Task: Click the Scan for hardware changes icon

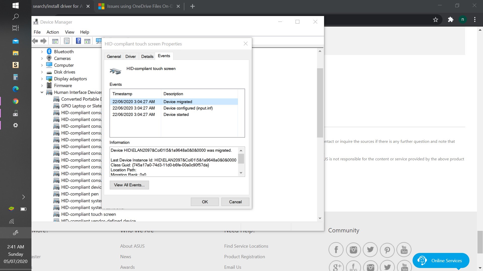Action: point(99,41)
